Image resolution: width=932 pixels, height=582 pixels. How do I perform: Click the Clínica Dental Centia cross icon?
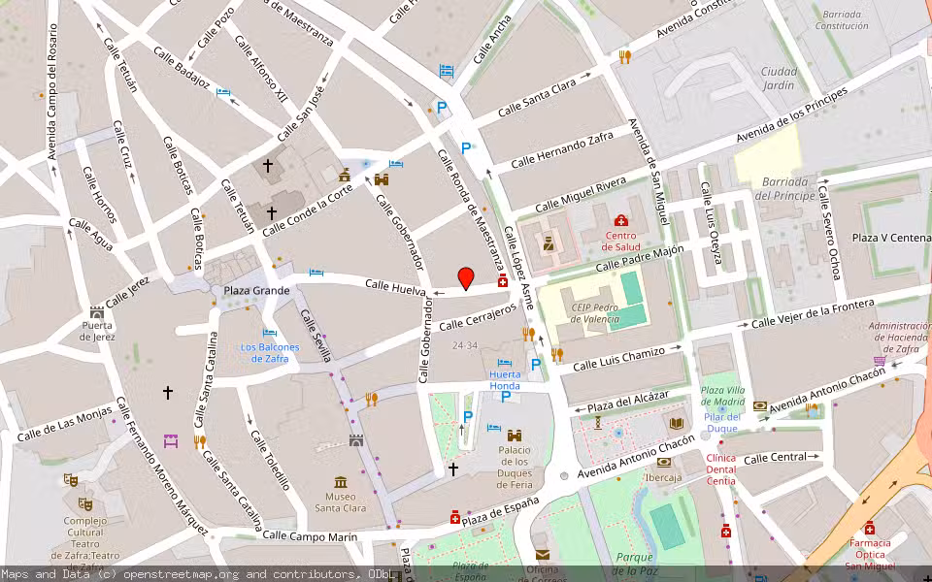pyautogui.click(x=720, y=441)
